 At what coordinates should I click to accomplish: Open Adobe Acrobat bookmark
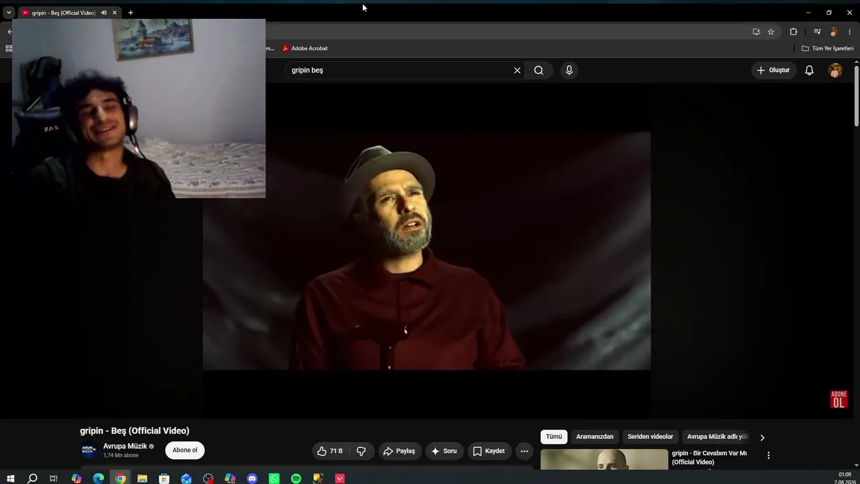point(305,48)
